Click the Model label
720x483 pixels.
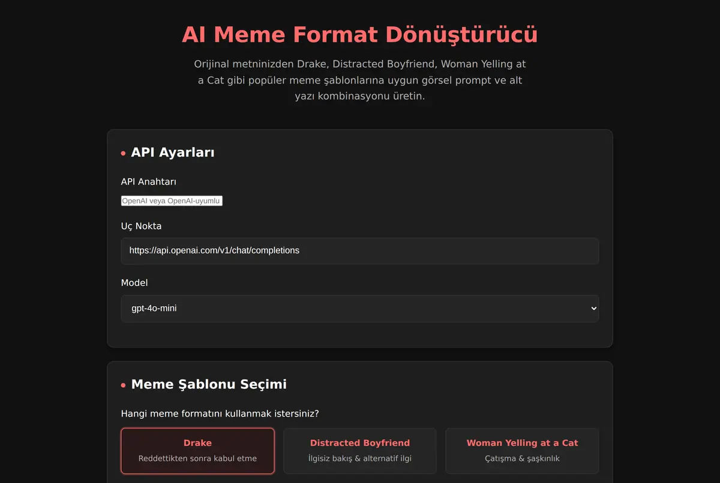point(134,283)
